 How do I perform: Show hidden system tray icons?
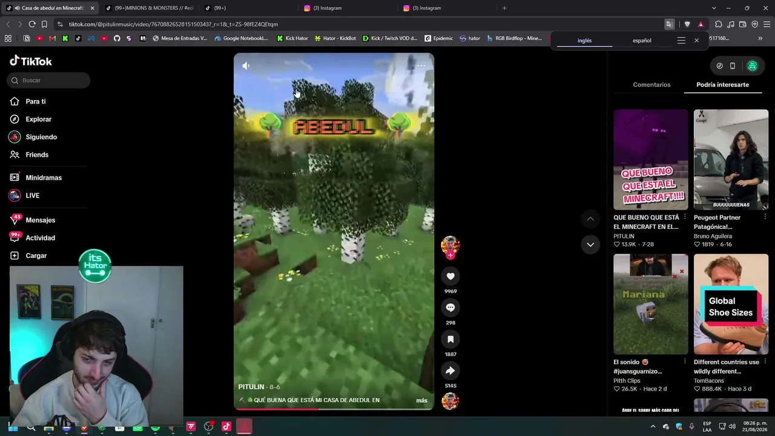[x=653, y=426]
